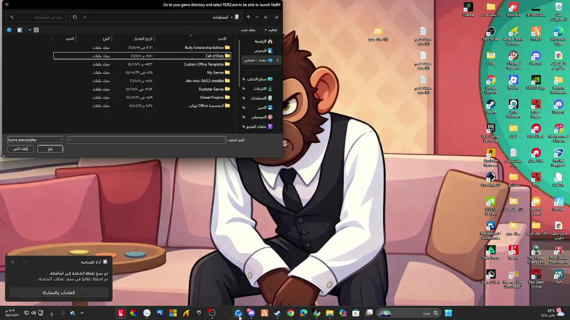This screenshot has height=320, width=570.
Task: Collapse the column header sort chevron
Action: pos(191,36)
